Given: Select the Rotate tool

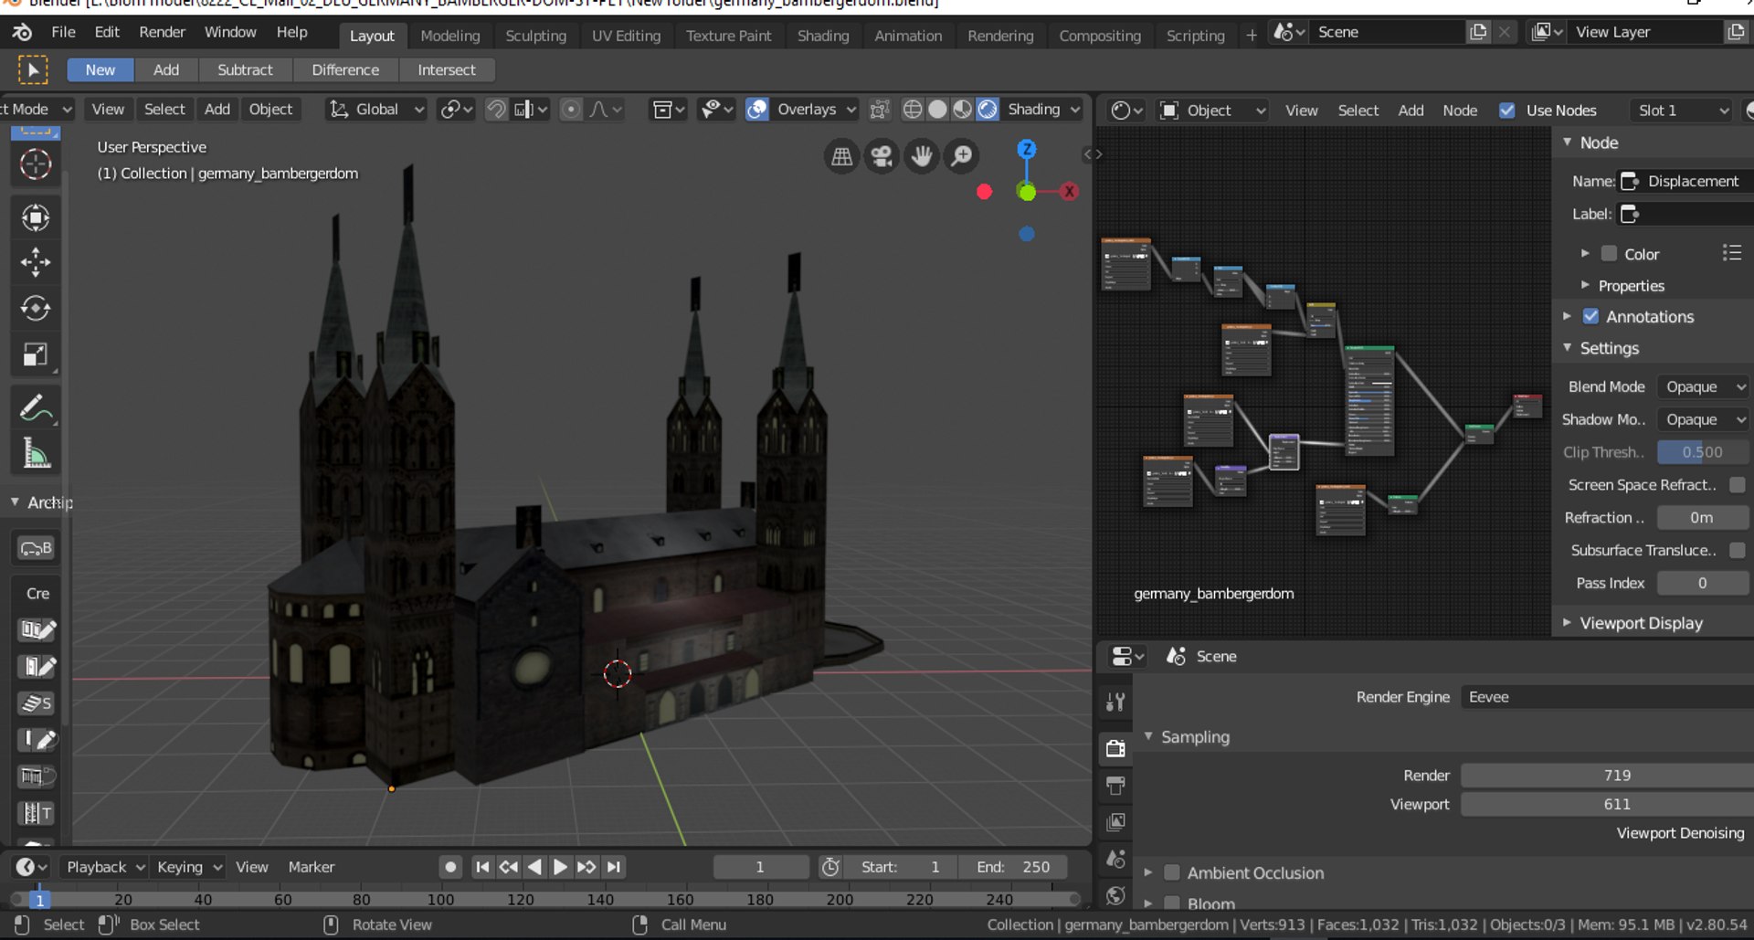Looking at the screenshot, I should [36, 309].
